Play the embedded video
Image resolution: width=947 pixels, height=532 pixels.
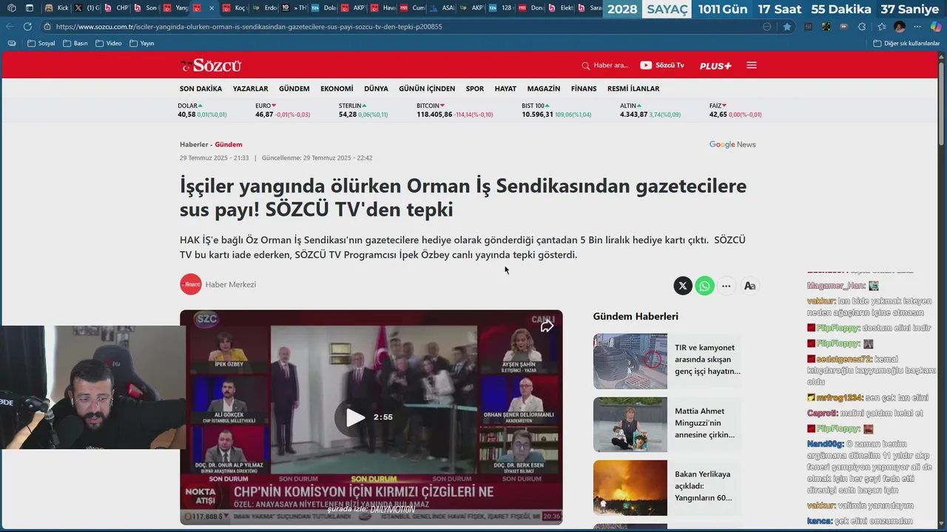click(x=356, y=417)
